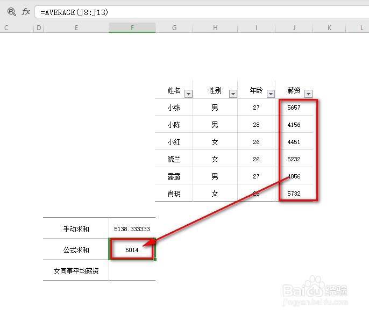
Task: Select the salary cell 4156
Action: coord(294,125)
